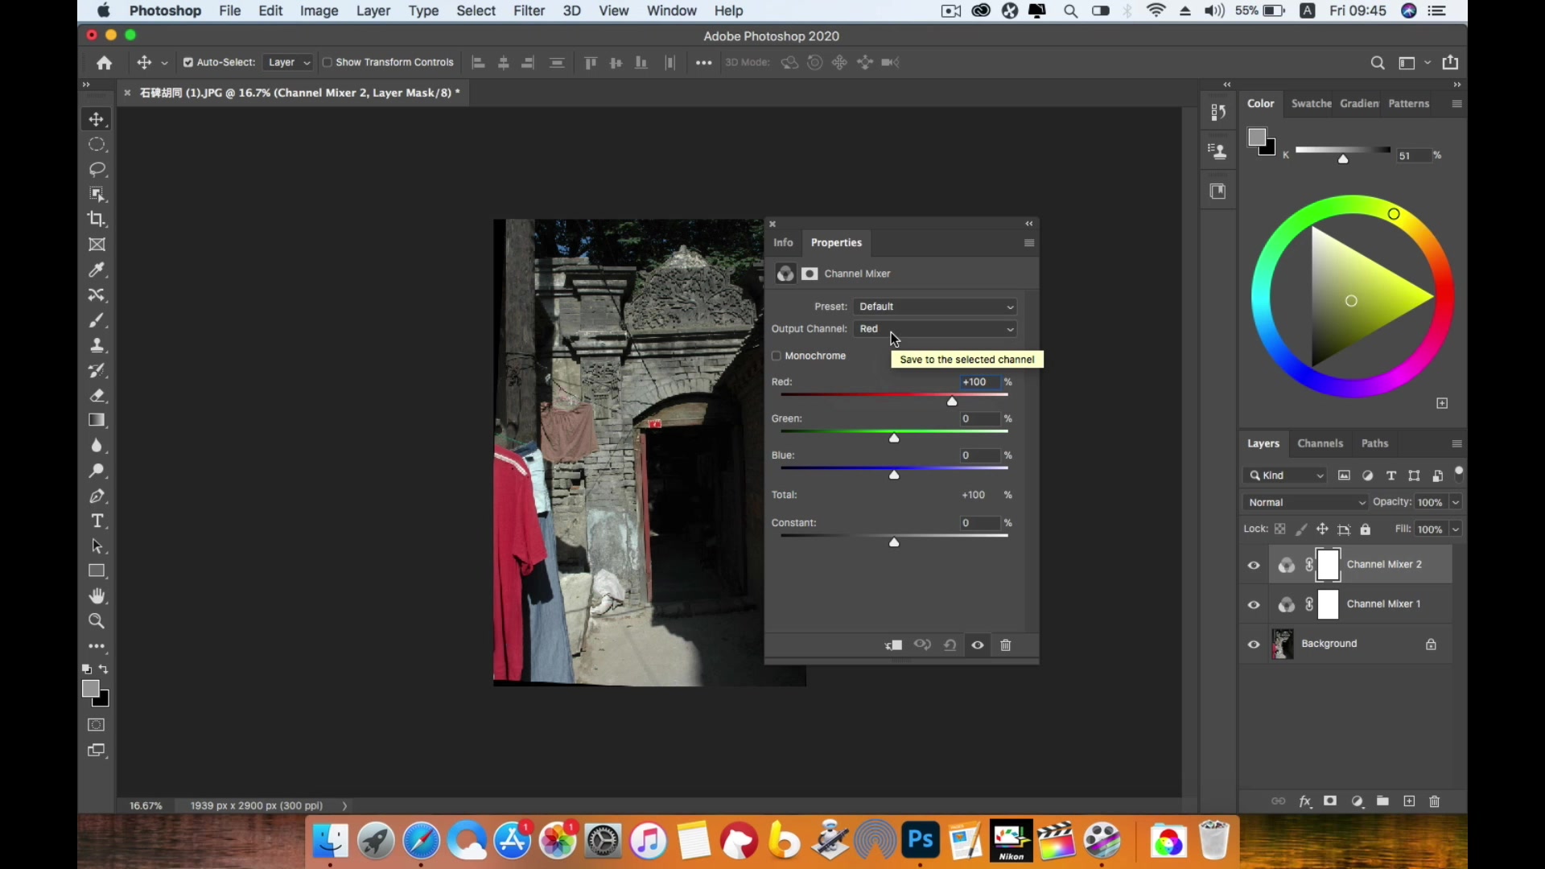Screen dimensions: 1545x869
Task: Delete adjustment layer via Properties trash icon
Action: coord(1005,645)
